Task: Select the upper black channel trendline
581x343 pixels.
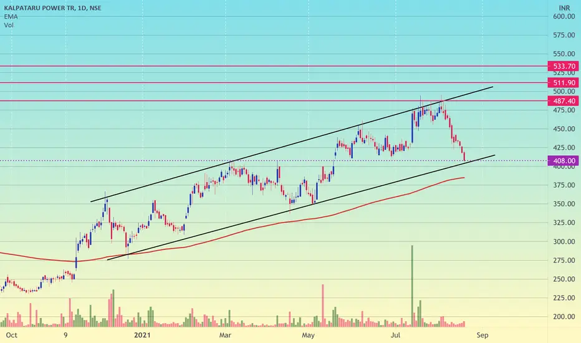Action: pyautogui.click(x=292, y=144)
